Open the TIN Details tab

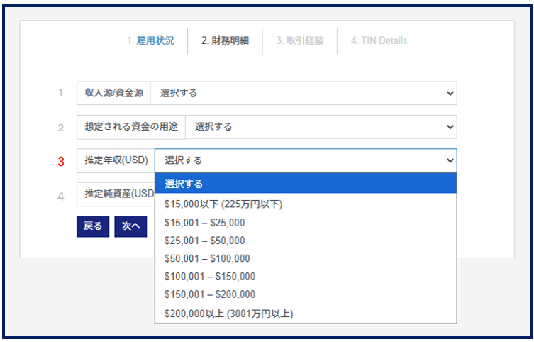point(379,41)
